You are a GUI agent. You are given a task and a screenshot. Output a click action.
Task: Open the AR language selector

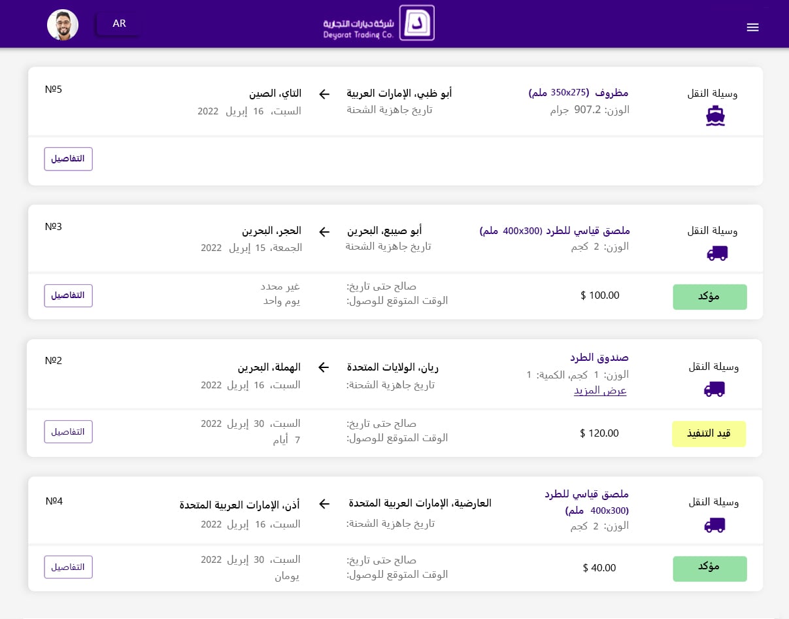tap(118, 24)
